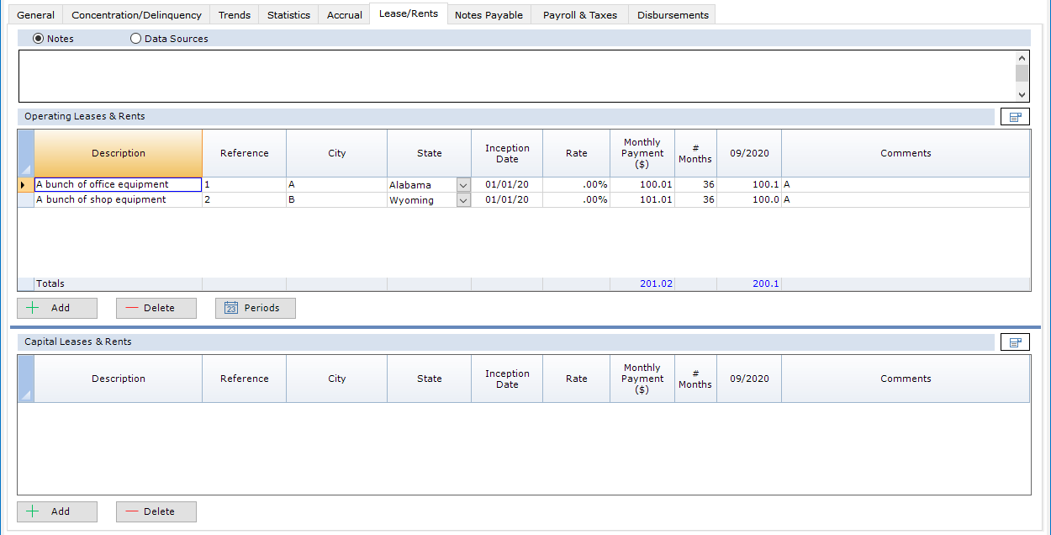Sort by the Monthly Payment column header

(642, 153)
